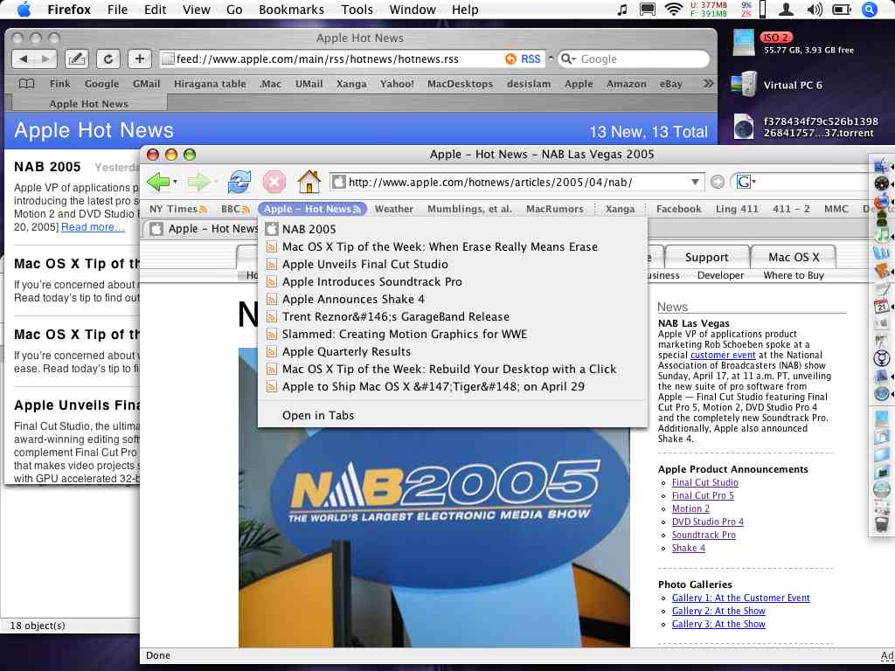Switch to the Support tab on Apple page
895x671 pixels.
click(x=706, y=258)
